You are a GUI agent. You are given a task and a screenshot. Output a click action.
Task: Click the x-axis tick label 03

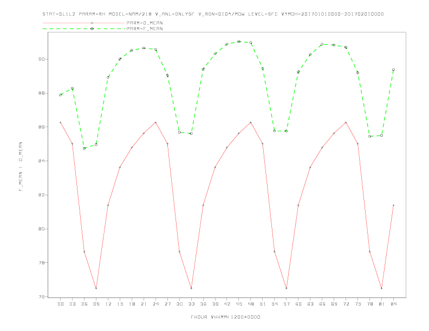click(72, 304)
